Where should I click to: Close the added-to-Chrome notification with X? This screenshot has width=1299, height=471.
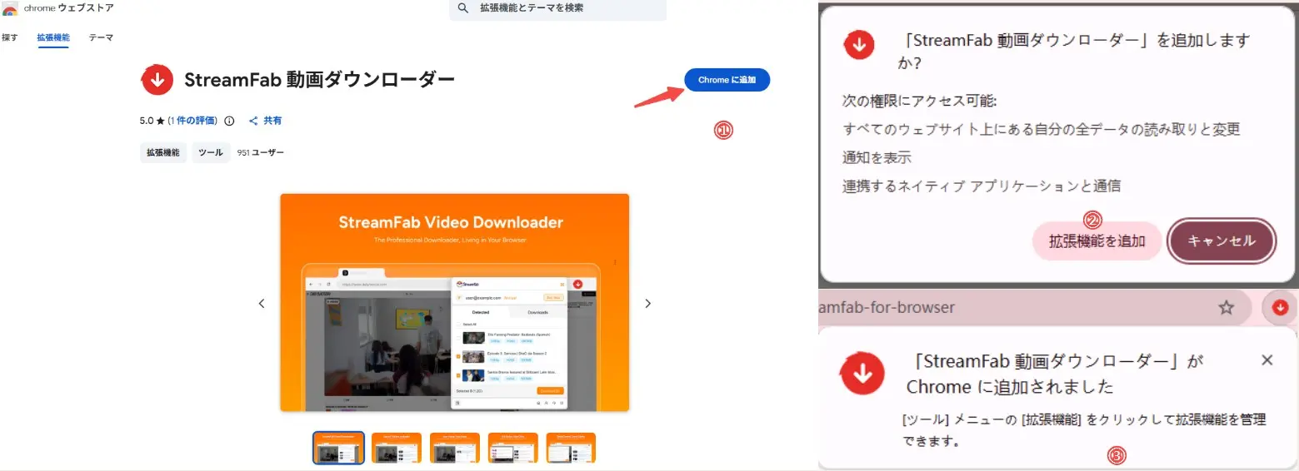[x=1267, y=360]
